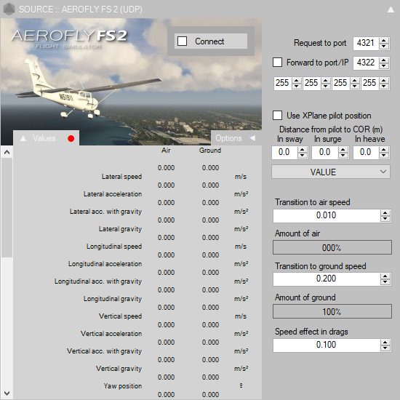Image resolution: width=400 pixels, height=400 pixels.
Task: Click the Amount of ground 100% bar
Action: pyautogui.click(x=332, y=311)
